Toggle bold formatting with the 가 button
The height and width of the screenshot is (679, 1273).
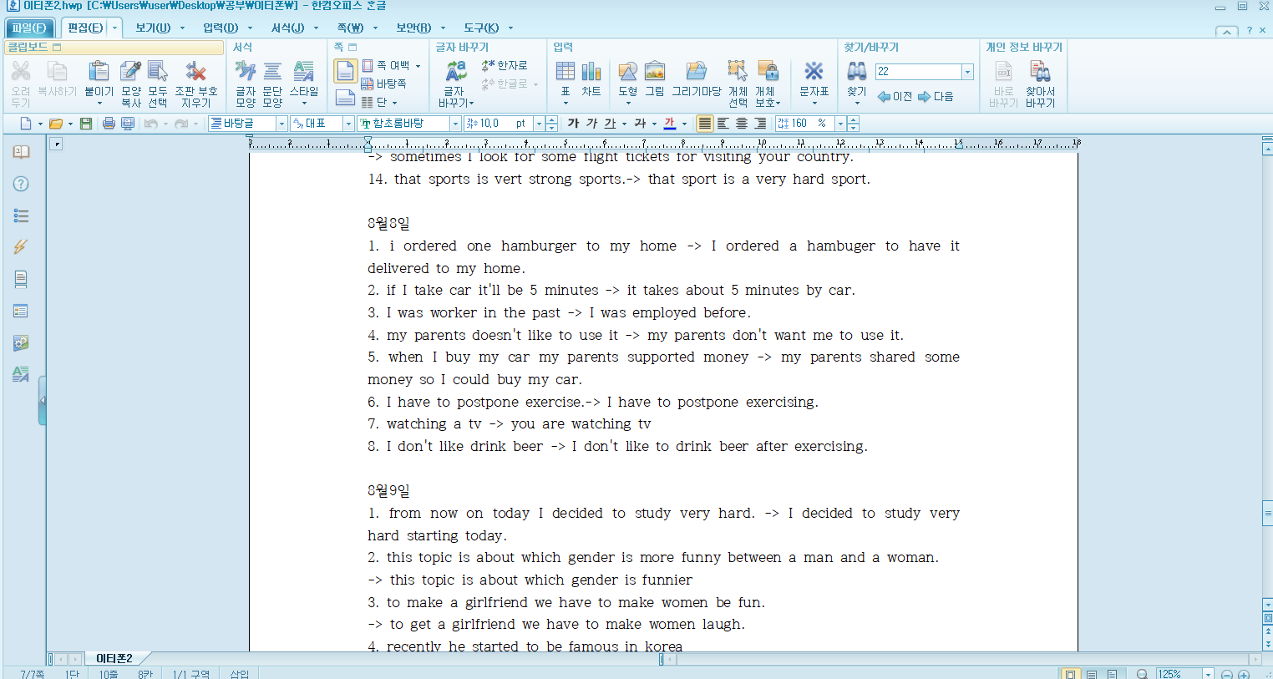pyautogui.click(x=573, y=124)
